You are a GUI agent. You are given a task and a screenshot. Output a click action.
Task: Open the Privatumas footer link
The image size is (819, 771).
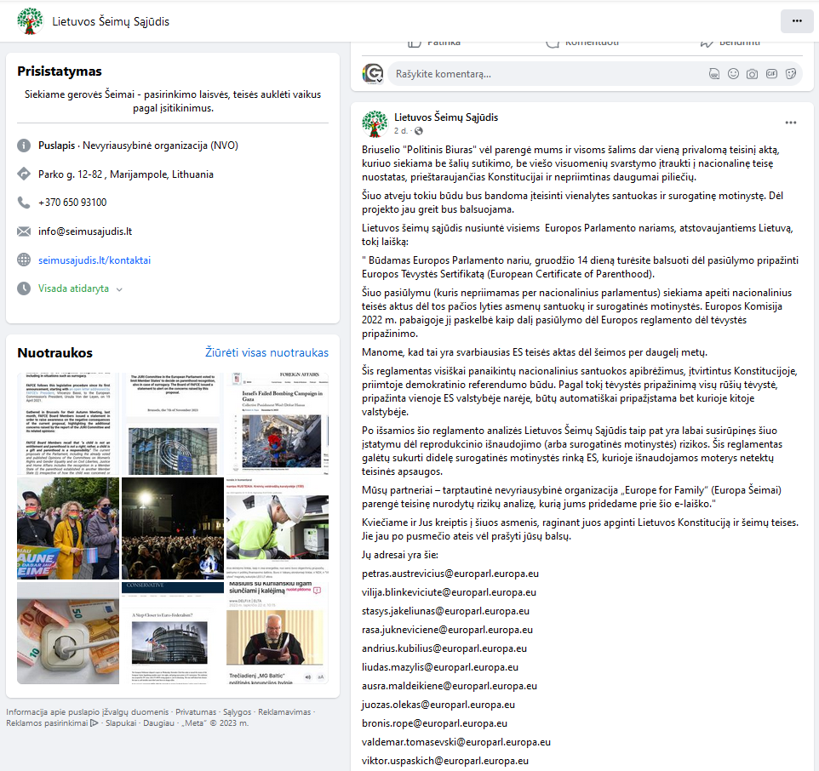click(196, 712)
